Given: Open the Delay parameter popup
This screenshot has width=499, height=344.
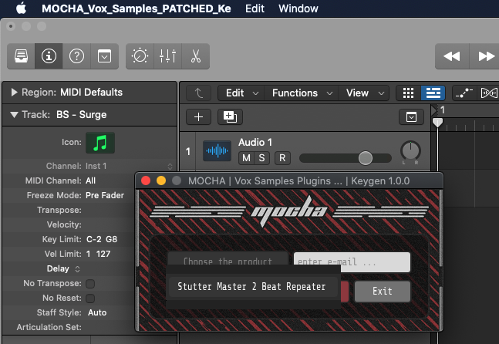Looking at the screenshot, I should click(63, 268).
